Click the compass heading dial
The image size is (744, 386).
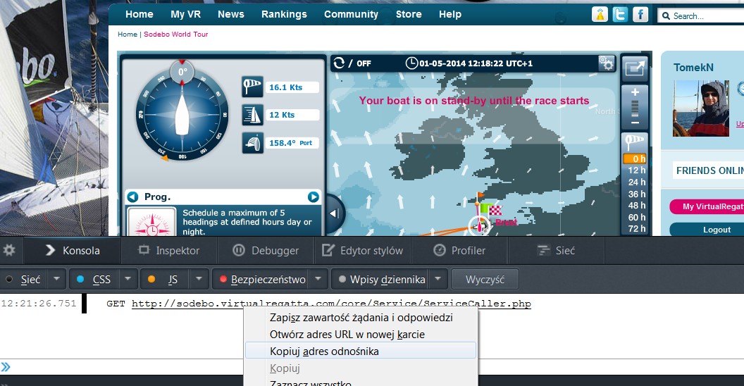[182, 115]
